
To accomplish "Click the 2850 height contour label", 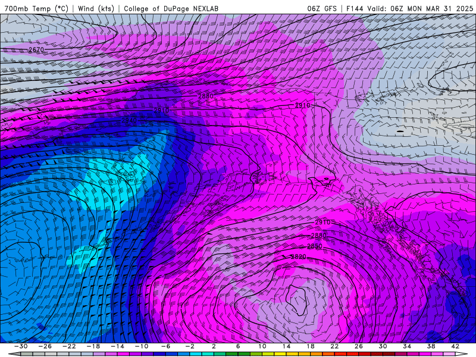I will [315, 246].
